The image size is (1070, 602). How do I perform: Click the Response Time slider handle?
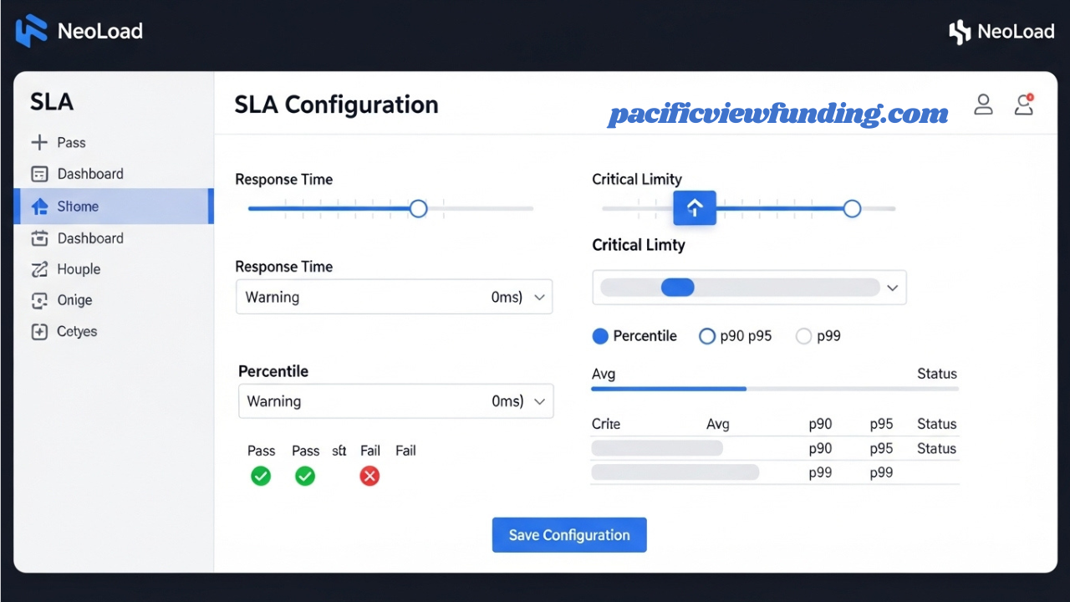click(x=418, y=208)
